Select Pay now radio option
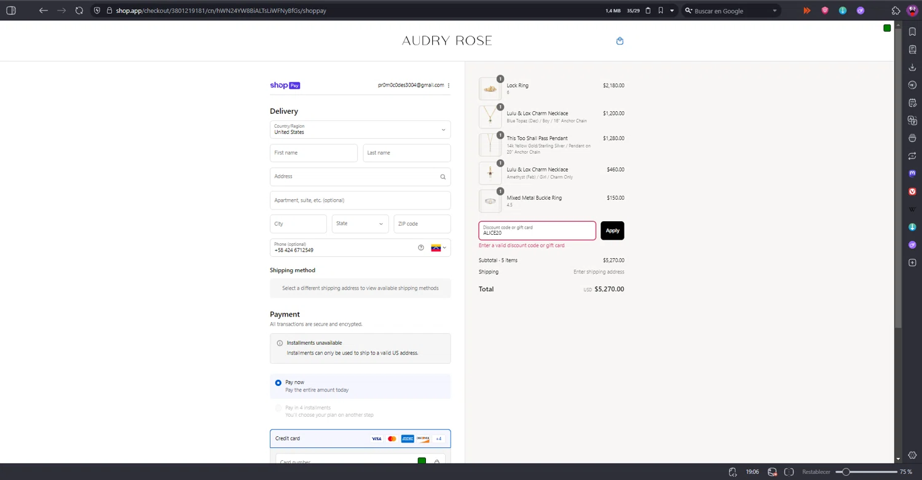Screen dimensions: 922x480 coord(278,383)
